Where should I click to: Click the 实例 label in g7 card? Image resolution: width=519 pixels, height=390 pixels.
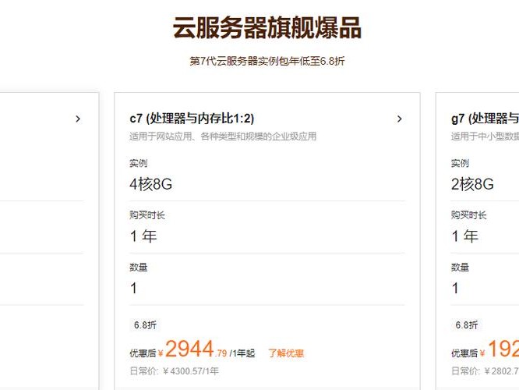(460, 163)
